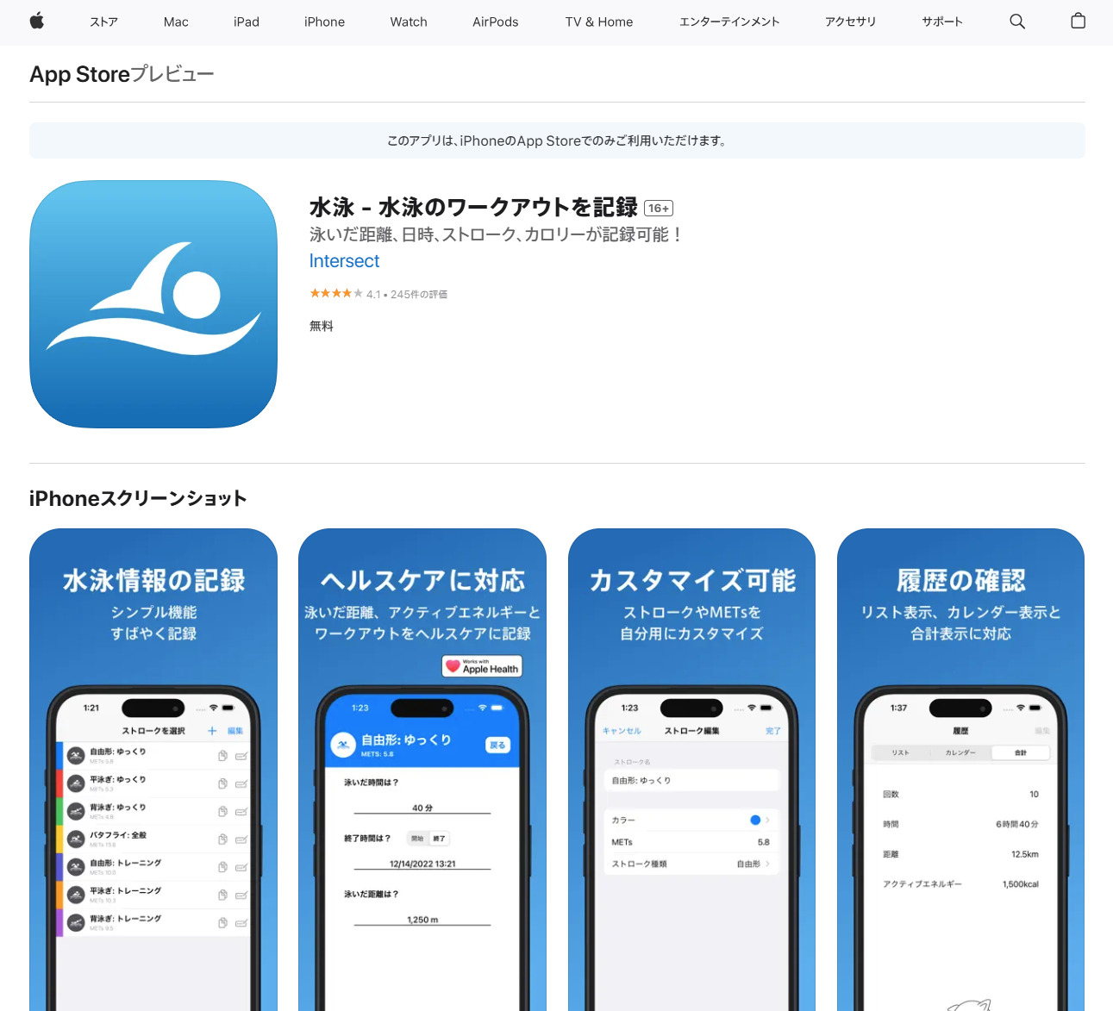Open the TV & Home menu item

click(599, 22)
